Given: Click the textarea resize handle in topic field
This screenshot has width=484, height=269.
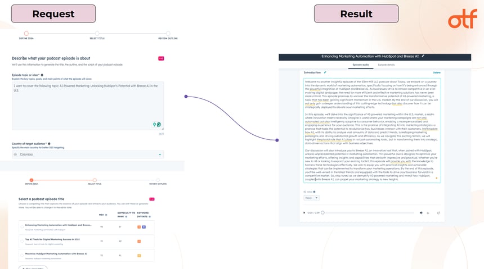Looking at the screenshot, I should pyautogui.click(x=163, y=129).
